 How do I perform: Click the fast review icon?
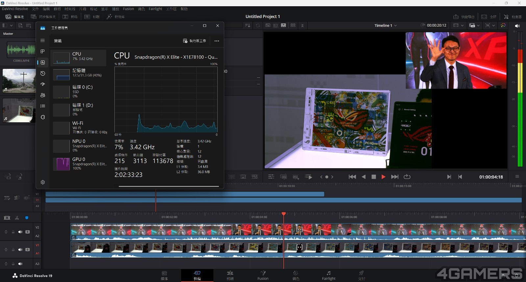point(309,177)
